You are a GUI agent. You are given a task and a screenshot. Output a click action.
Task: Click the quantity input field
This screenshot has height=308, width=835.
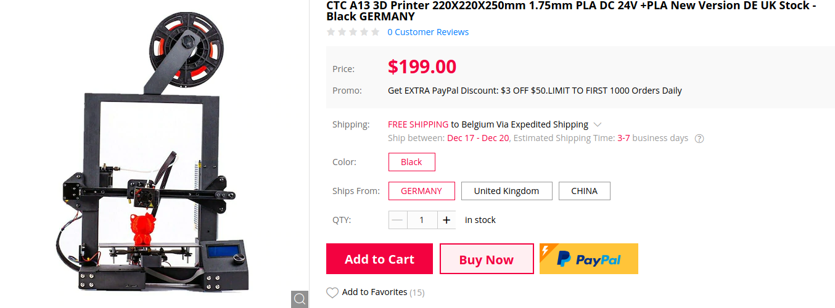422,220
